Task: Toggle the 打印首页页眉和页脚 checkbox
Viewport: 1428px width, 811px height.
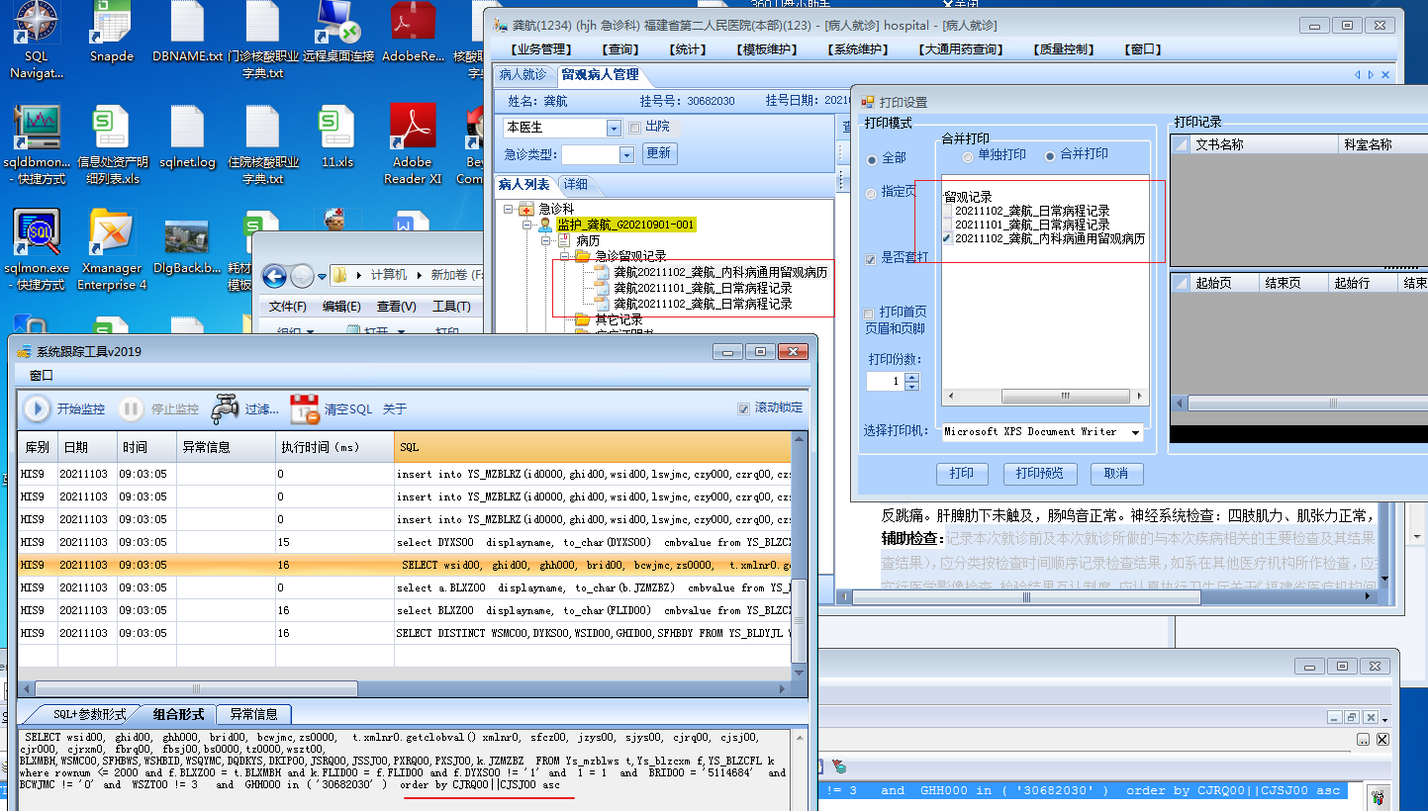Action: 869,314
